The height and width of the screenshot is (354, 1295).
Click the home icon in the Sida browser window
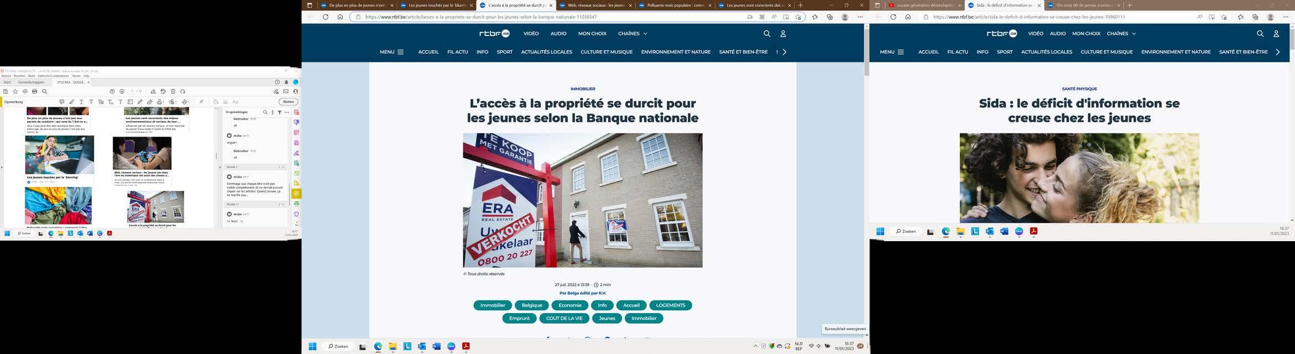(x=907, y=17)
